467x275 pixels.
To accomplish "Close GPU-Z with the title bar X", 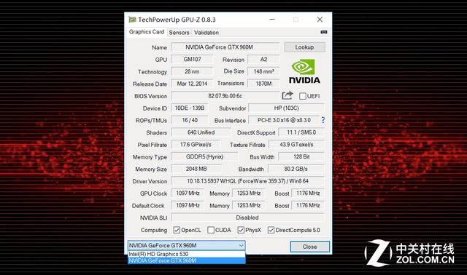I will [320, 20].
